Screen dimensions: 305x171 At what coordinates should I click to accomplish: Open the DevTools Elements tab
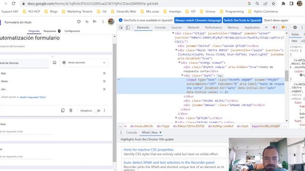143,28
